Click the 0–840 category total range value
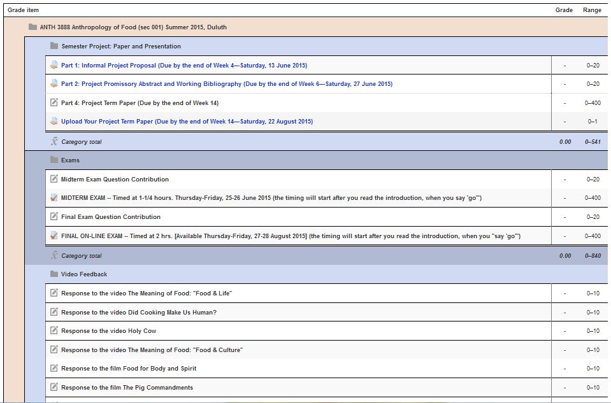This screenshot has height=403, width=611. click(x=593, y=256)
